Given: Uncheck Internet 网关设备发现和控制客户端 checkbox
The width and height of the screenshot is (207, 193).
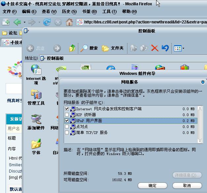Looking at the screenshot, I should (67, 109).
